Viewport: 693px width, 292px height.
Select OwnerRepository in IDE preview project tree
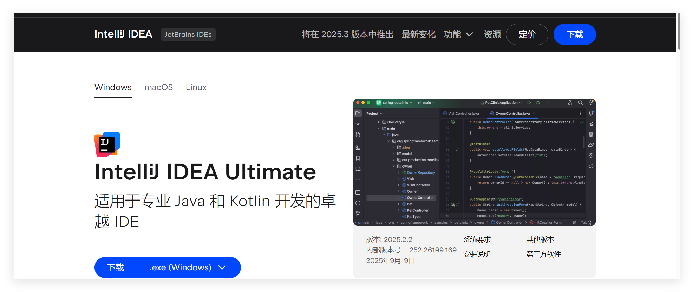coord(421,172)
